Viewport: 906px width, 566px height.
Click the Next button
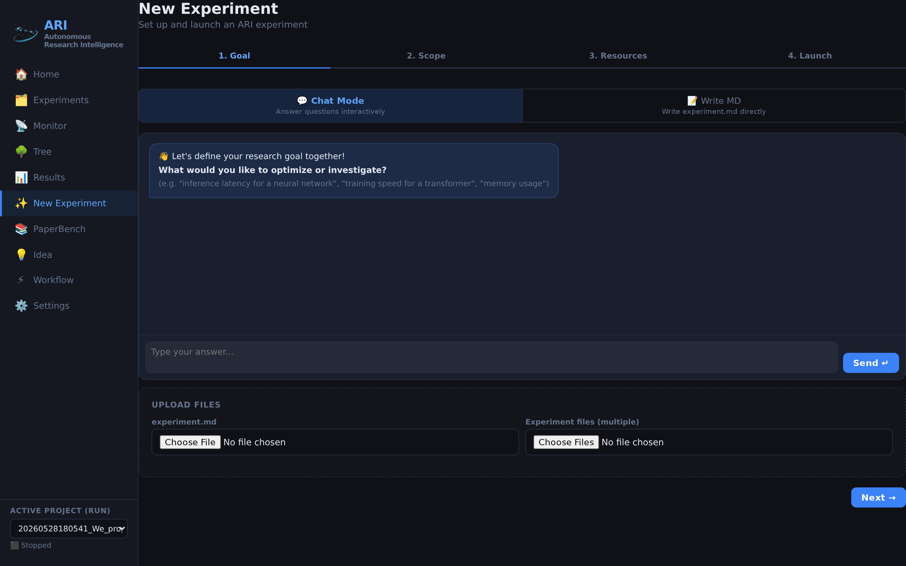pyautogui.click(x=878, y=497)
